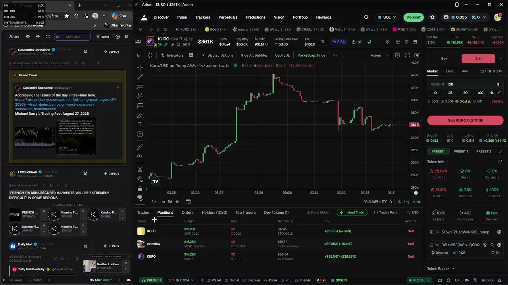Viewport: 508px width, 285px height.
Task: Open the wallet balance 0.035 dropdown
Action: pyautogui.click(x=456, y=17)
